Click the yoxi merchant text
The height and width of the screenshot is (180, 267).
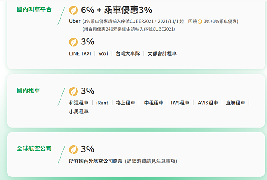coord(103,54)
